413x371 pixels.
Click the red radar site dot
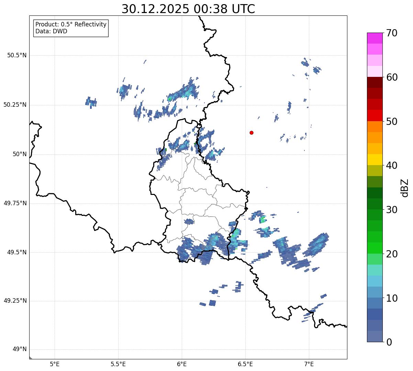coord(252,132)
